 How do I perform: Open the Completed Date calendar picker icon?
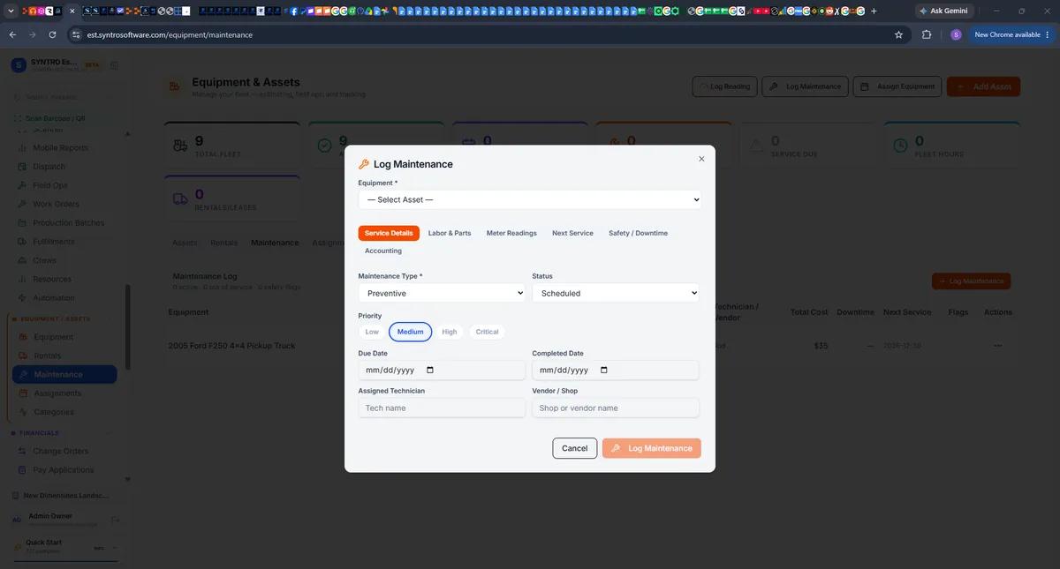coord(604,371)
